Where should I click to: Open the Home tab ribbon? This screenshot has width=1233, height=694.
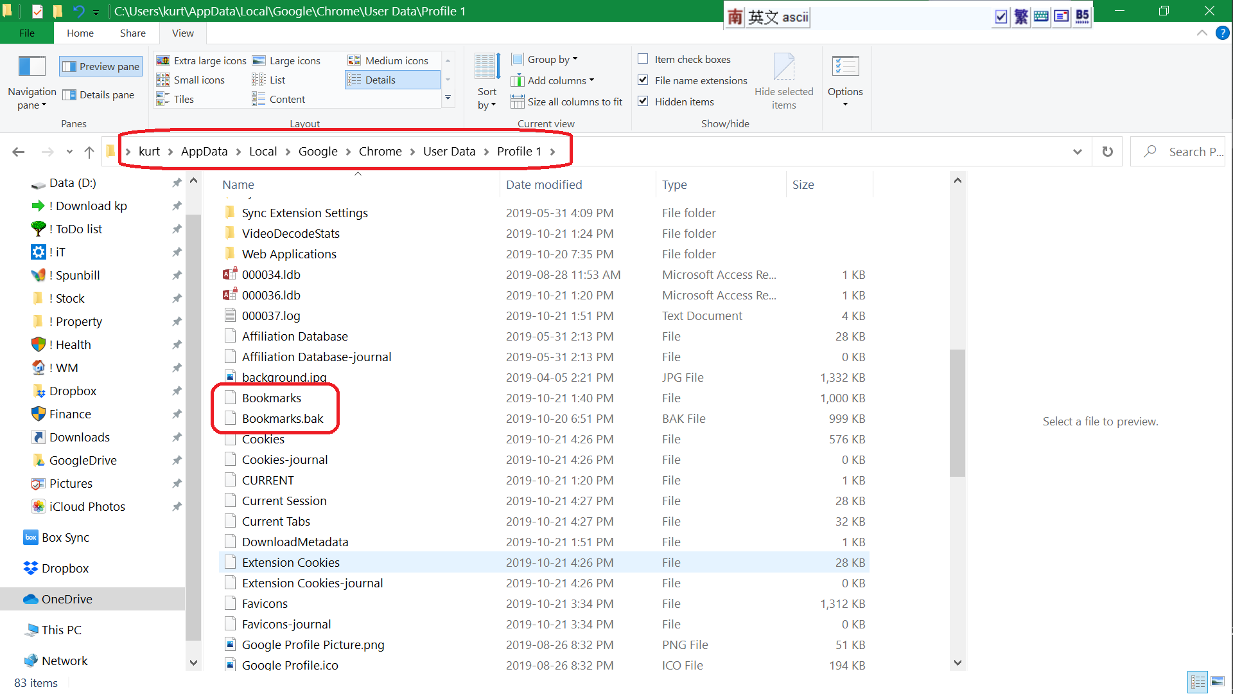point(80,33)
